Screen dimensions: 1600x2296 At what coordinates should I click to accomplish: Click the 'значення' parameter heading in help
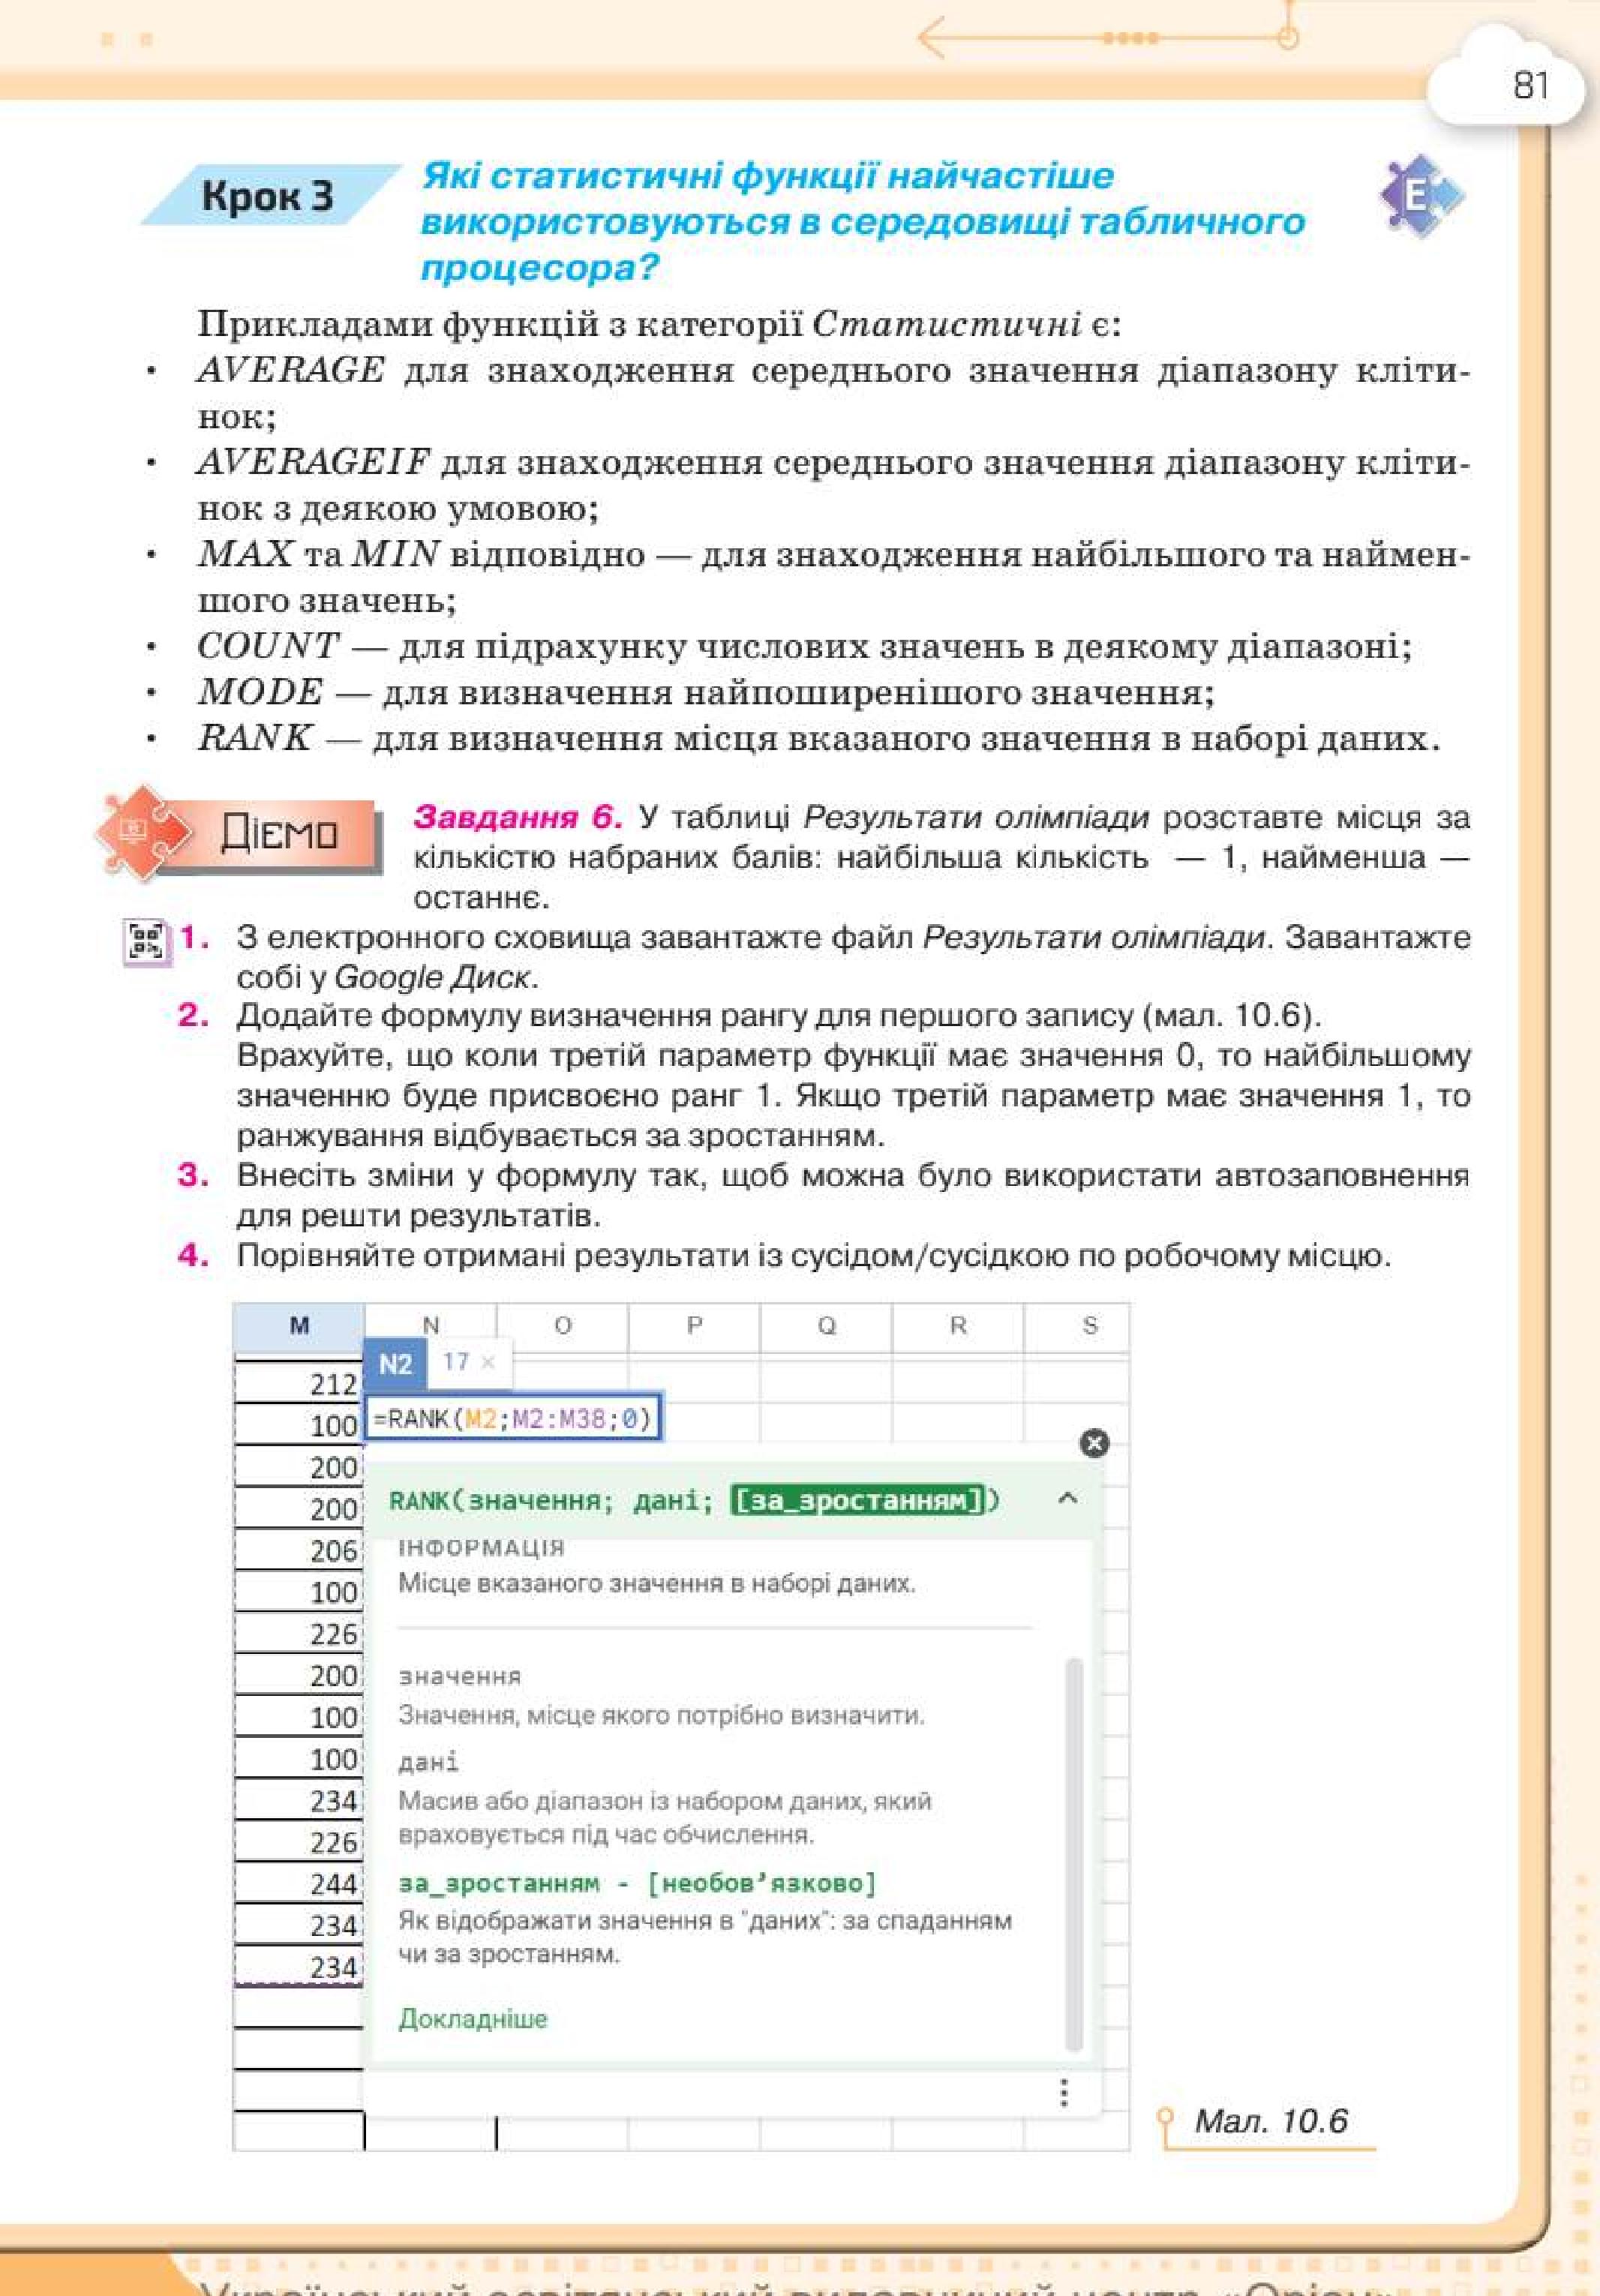460,1676
